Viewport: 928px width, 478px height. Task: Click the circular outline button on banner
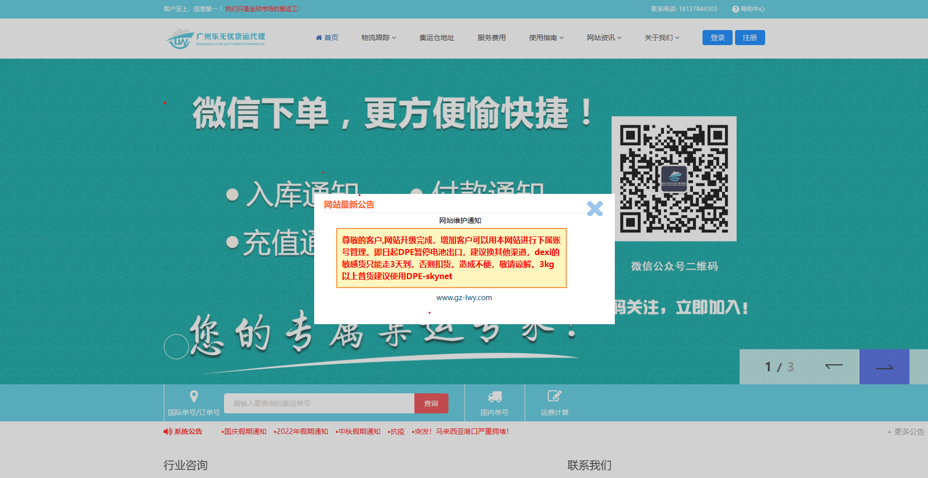[x=176, y=347]
